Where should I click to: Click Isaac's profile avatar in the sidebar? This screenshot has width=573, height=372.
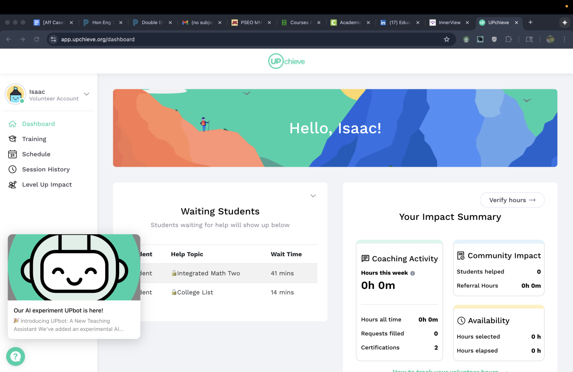pos(15,94)
